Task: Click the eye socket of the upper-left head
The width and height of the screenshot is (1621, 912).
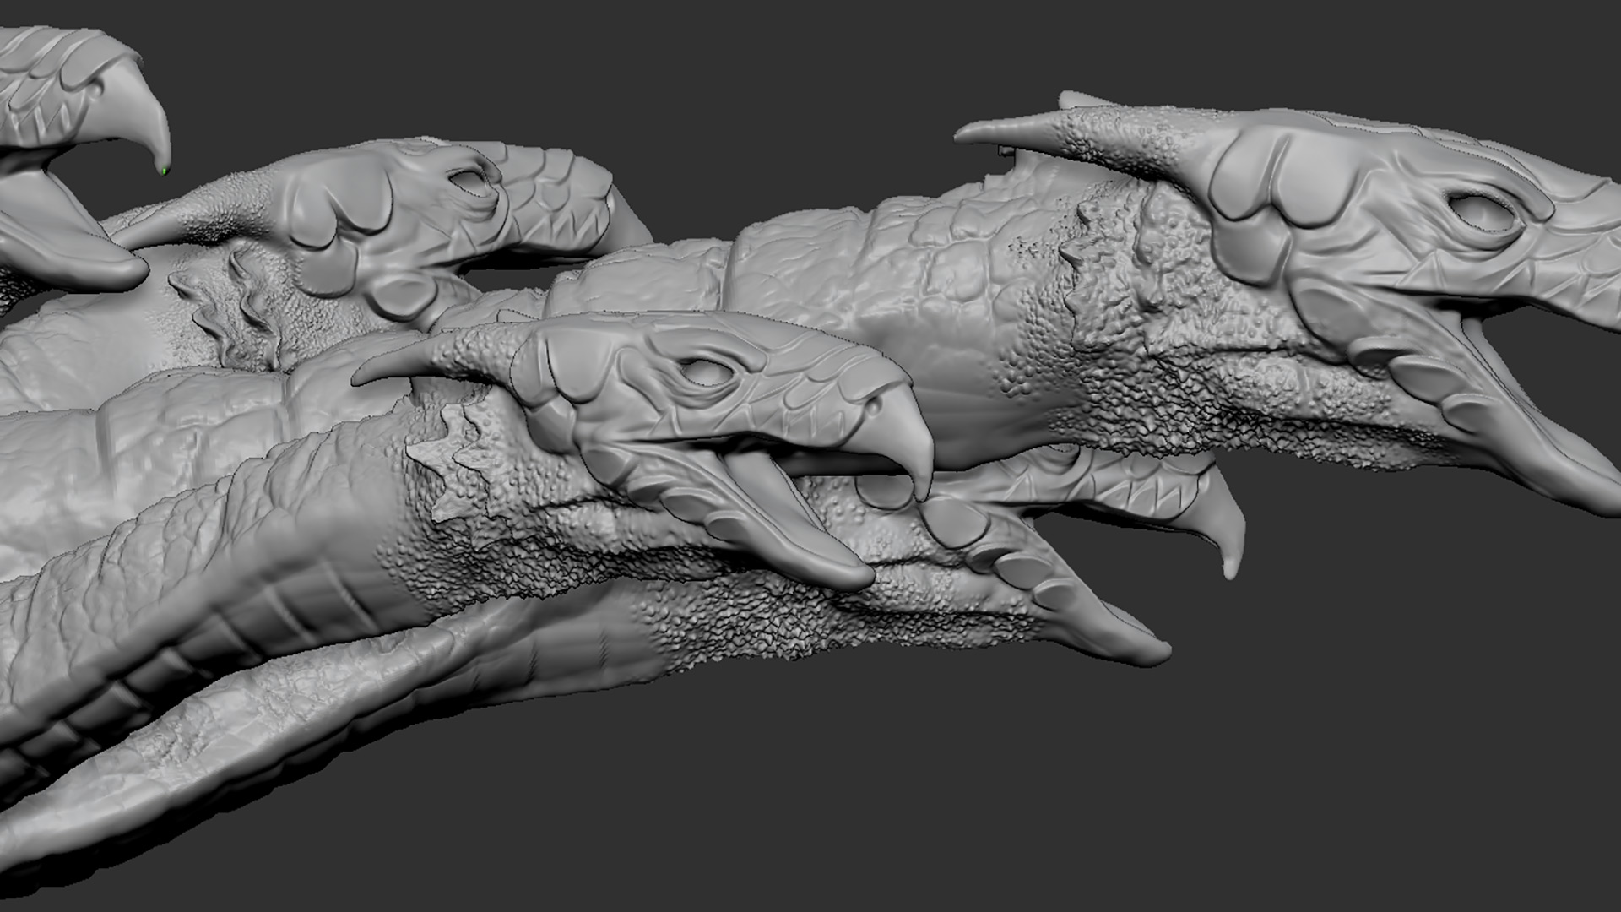Action: [469, 181]
